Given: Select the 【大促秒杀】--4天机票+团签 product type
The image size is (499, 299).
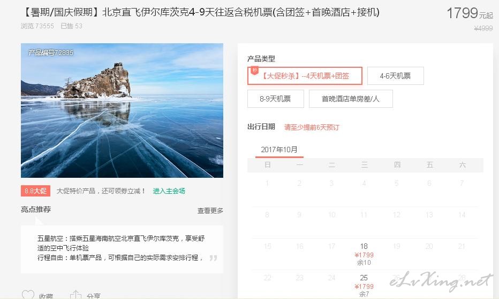Looking at the screenshot, I should pos(305,76).
